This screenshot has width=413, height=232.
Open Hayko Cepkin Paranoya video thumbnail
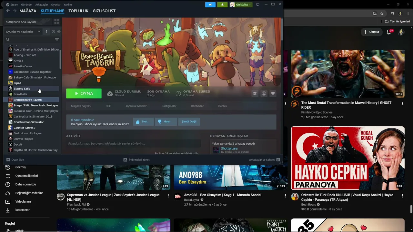tap(348, 158)
